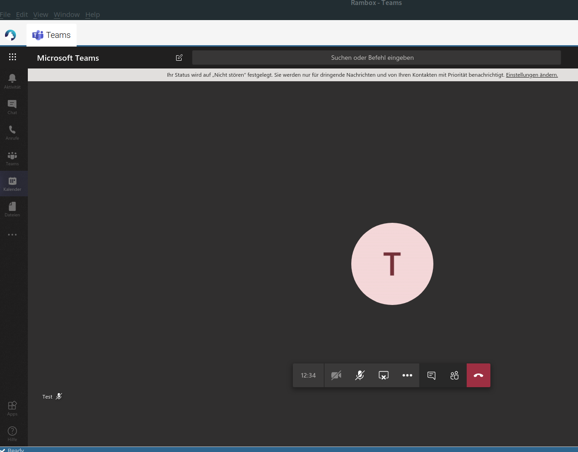Click the Ready status bar entry
Screen dimensions: 578x452
click(x=12, y=450)
